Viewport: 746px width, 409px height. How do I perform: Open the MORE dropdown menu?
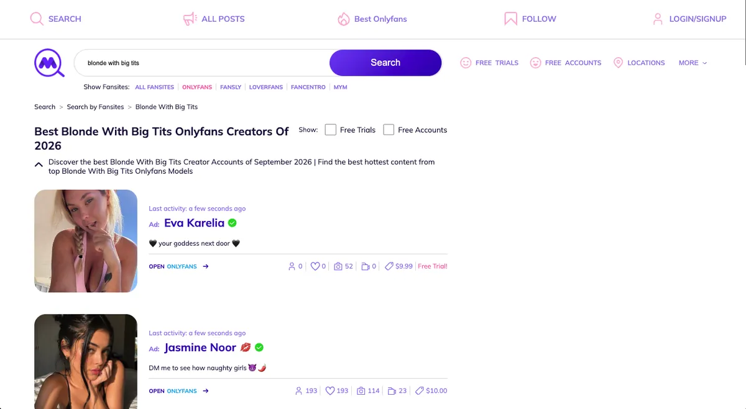click(x=693, y=63)
